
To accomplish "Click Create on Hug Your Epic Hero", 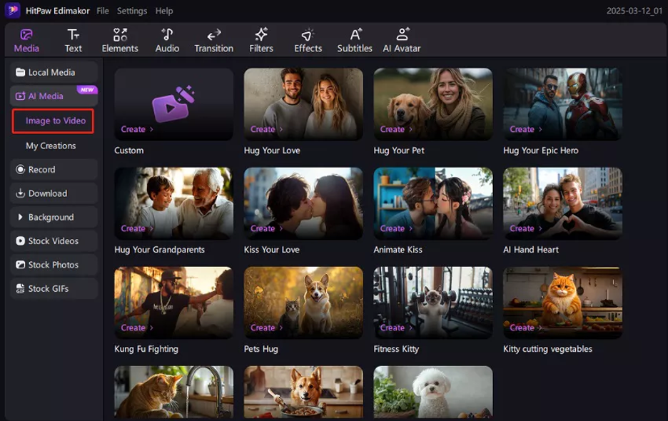I will pos(526,129).
